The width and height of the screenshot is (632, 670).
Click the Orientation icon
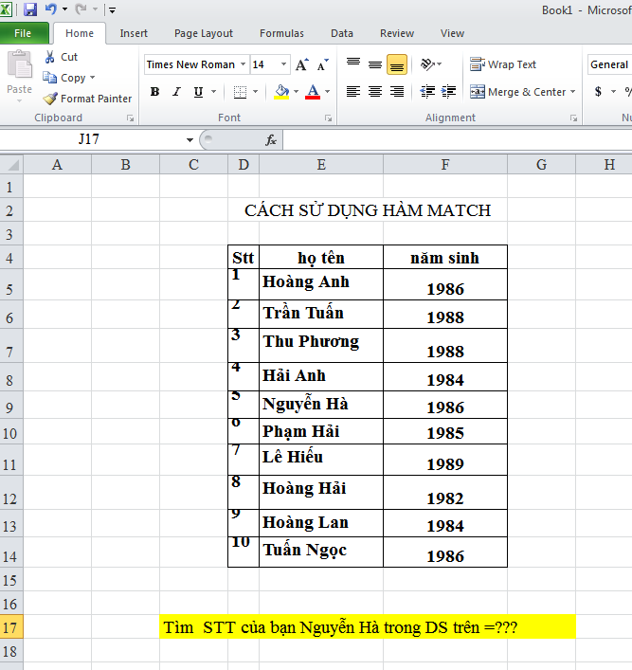tap(427, 64)
